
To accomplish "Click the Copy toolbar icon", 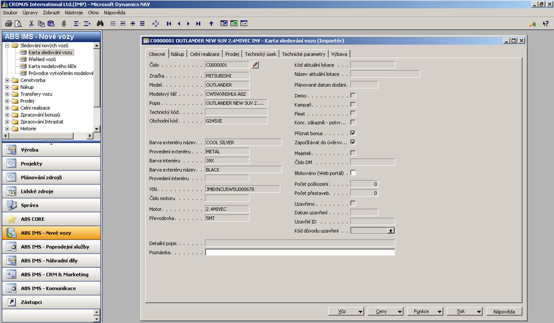I will coord(41,23).
